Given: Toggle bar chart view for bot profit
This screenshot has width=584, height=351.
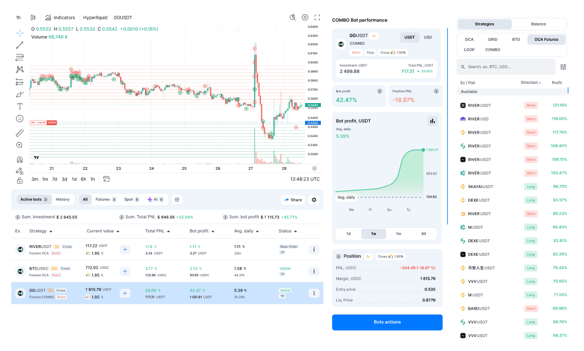Looking at the screenshot, I should coord(433,121).
